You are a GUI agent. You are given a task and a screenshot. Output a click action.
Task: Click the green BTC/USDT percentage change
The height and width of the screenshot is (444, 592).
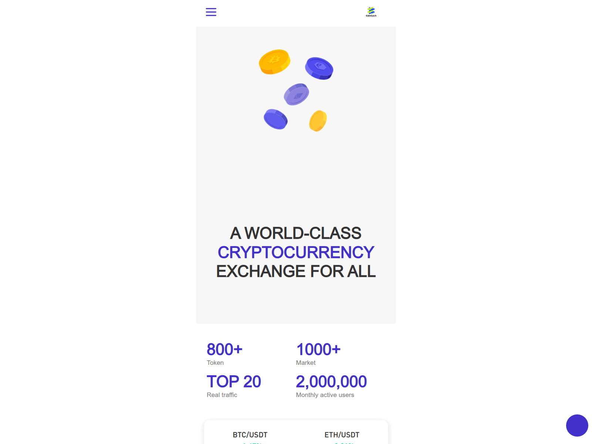(251, 443)
